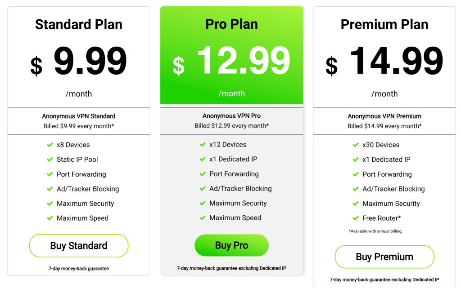Select the Pro Plan heading
The height and width of the screenshot is (293, 461).
pyautogui.click(x=232, y=24)
